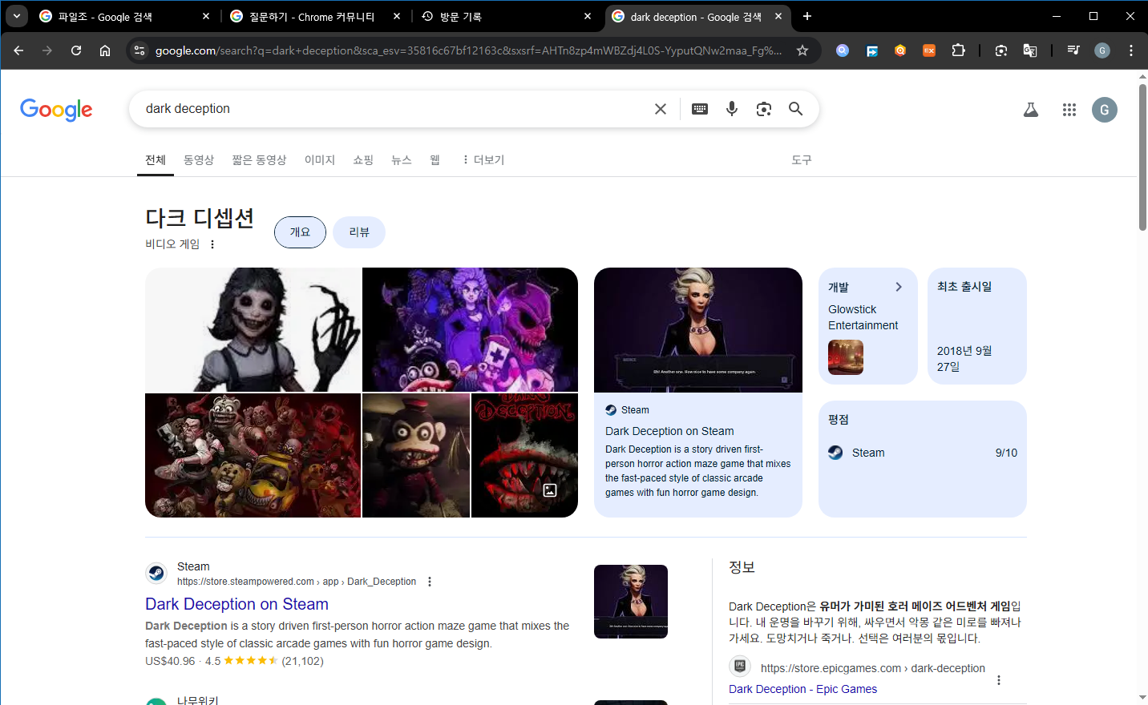Switch to the 쇼핑 tab
Viewport: 1148px width, 705px height.
(363, 160)
